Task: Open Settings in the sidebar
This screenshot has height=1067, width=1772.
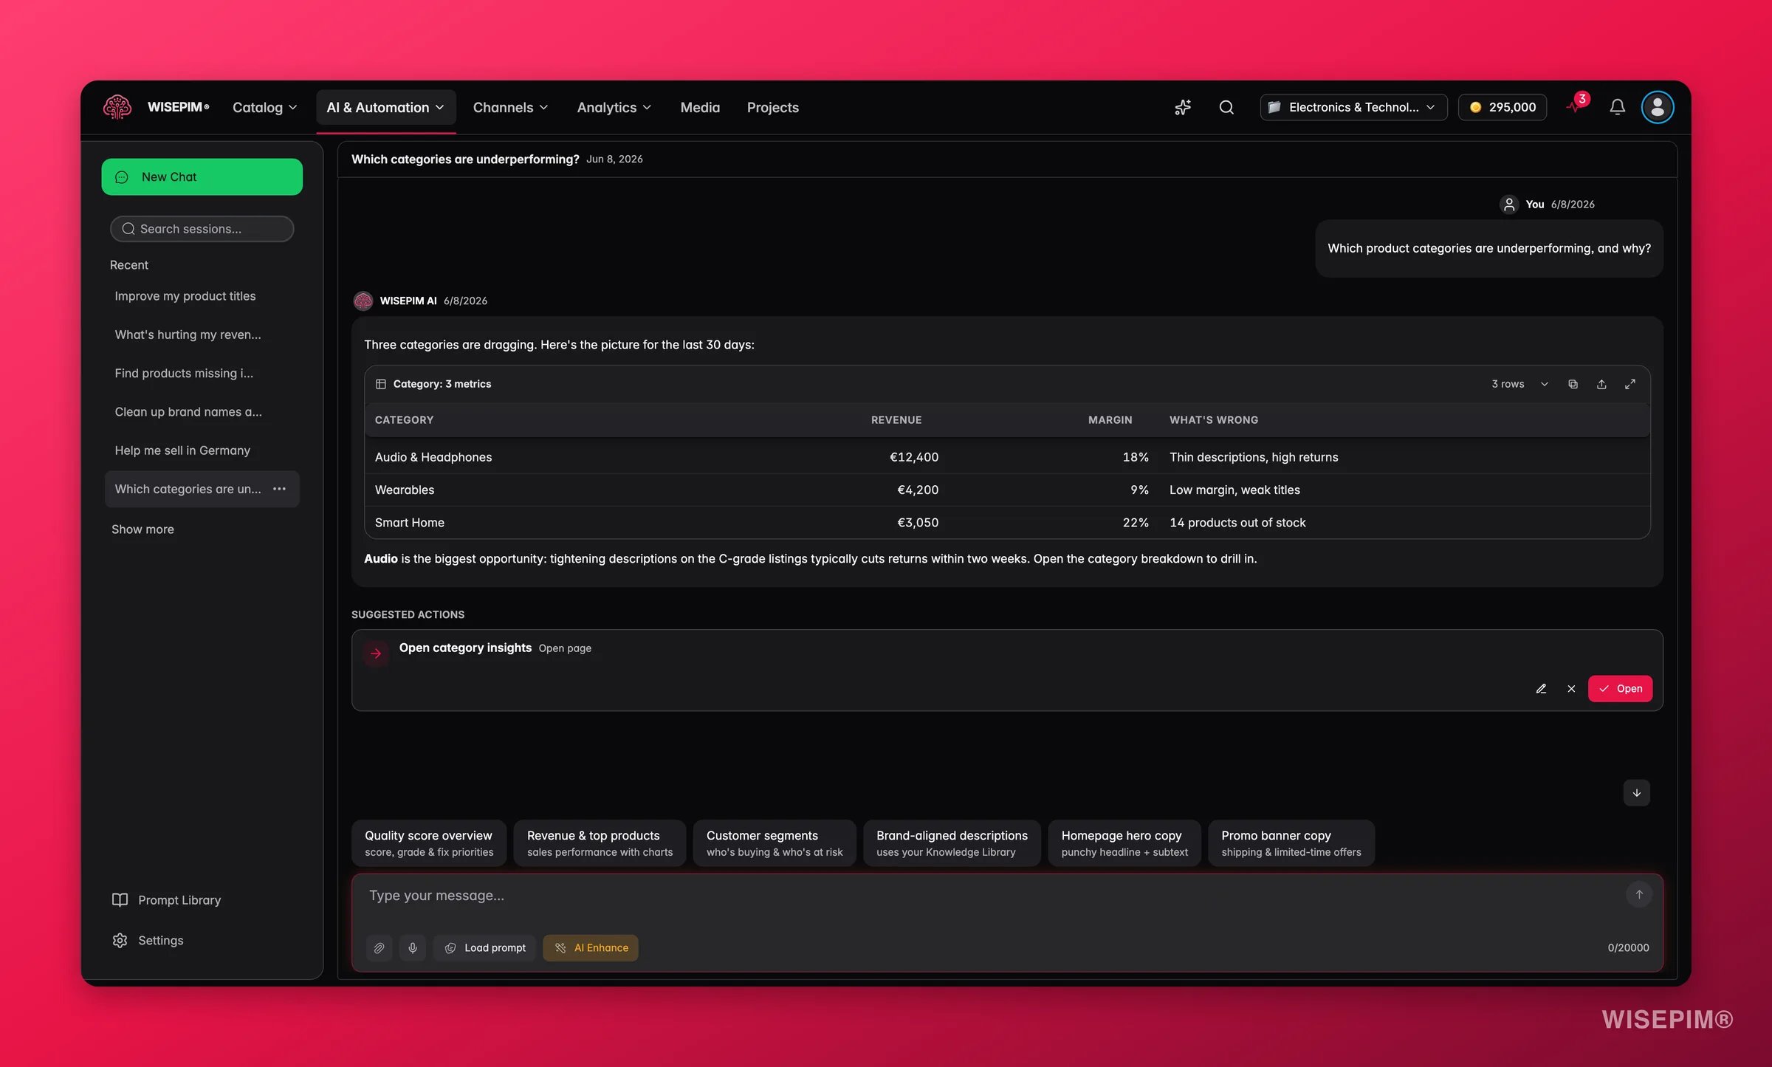Action: (x=148, y=940)
